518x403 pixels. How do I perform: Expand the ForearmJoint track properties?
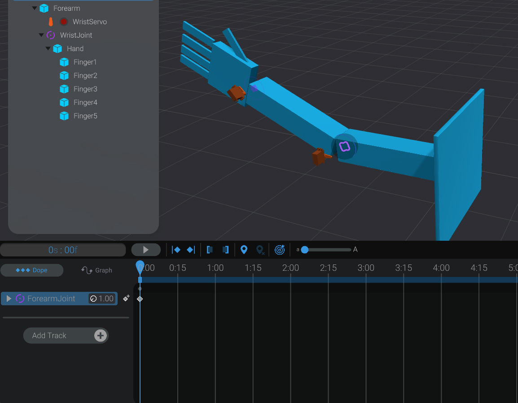pos(8,298)
